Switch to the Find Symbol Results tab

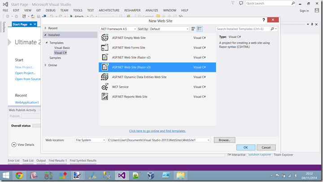point(83,161)
